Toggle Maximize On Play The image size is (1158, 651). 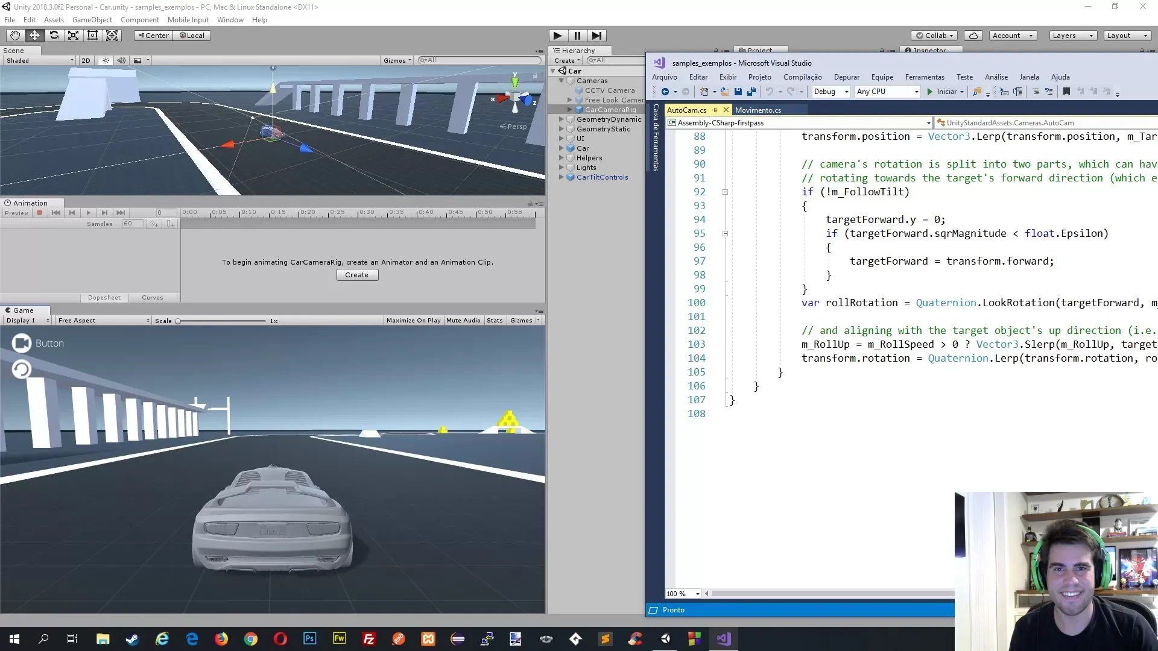click(x=413, y=321)
